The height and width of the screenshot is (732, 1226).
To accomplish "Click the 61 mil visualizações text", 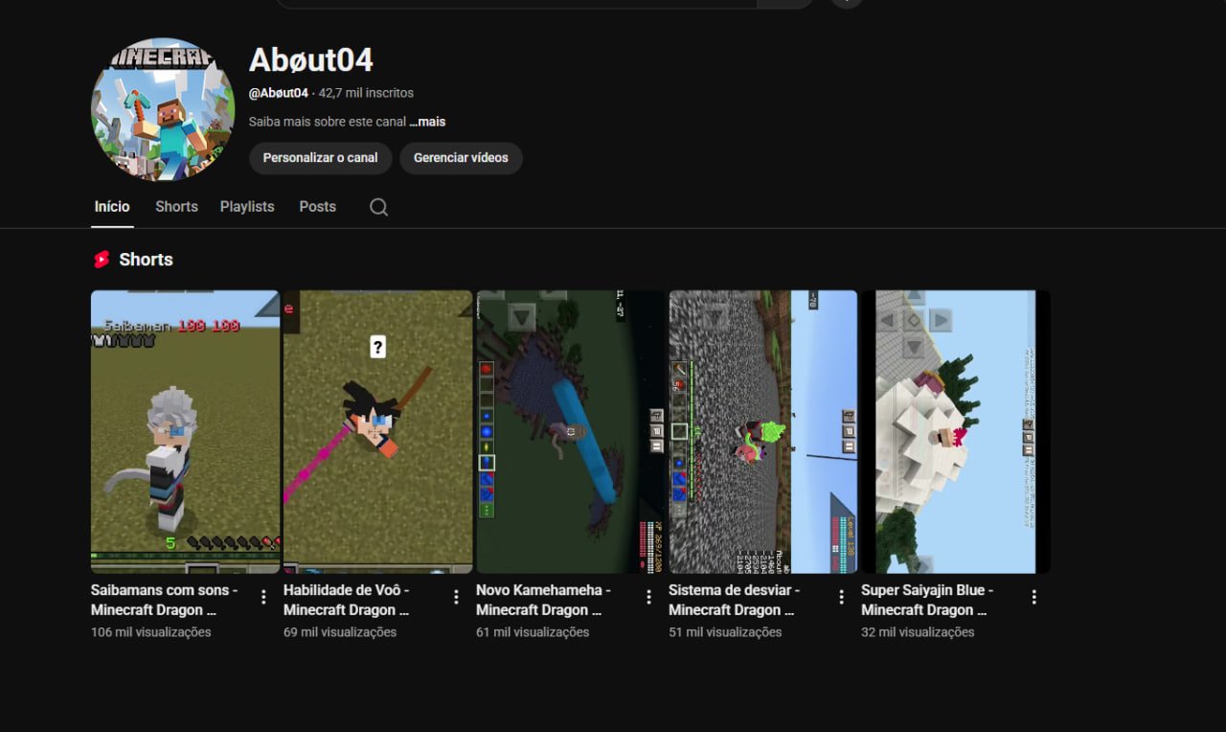I will click(x=533, y=632).
